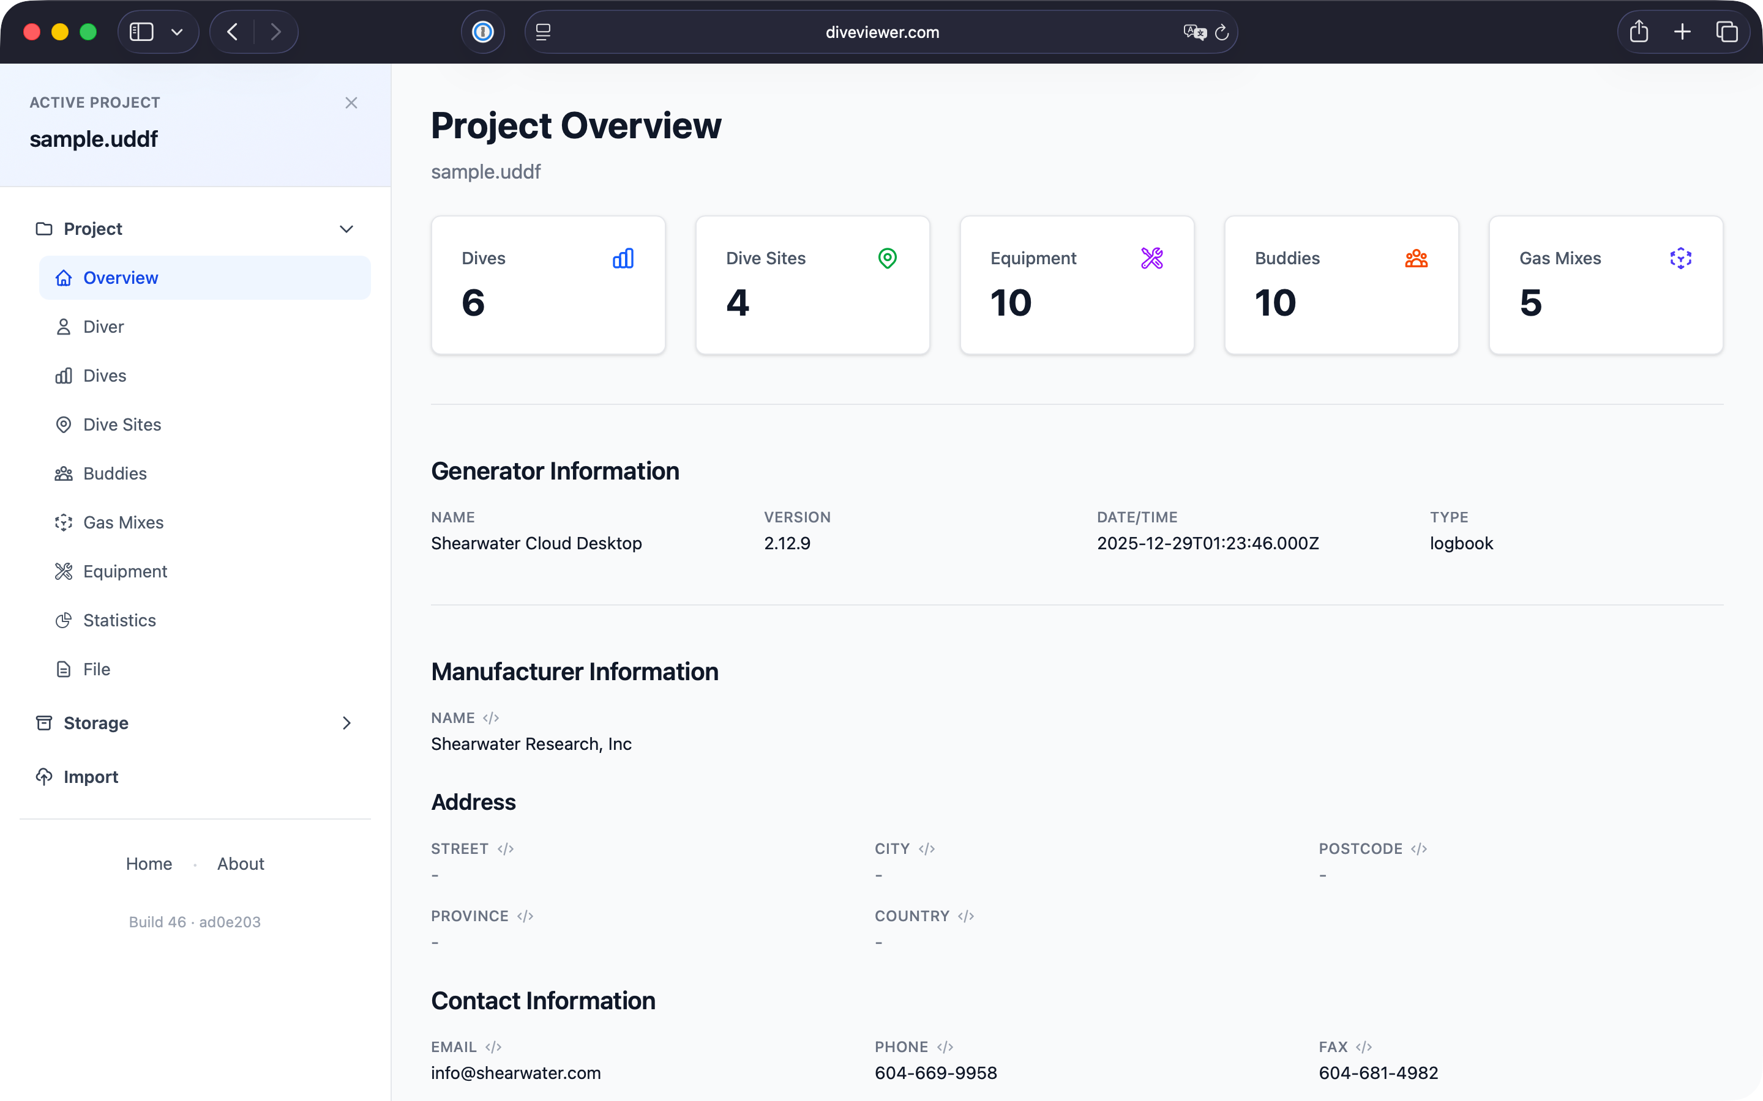Select the Diver icon in the sidebar
Image resolution: width=1763 pixels, height=1101 pixels.
click(64, 326)
